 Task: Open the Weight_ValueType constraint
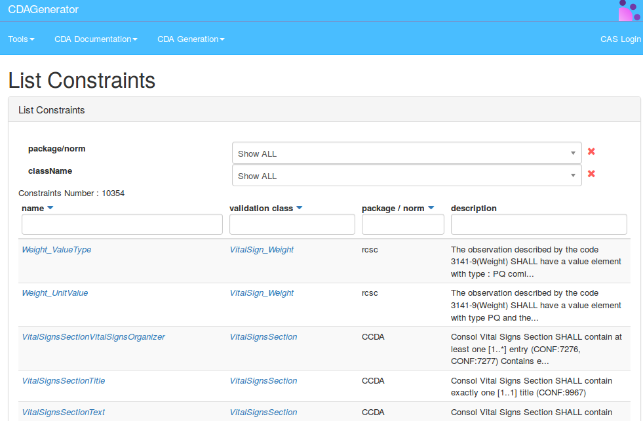(56, 250)
